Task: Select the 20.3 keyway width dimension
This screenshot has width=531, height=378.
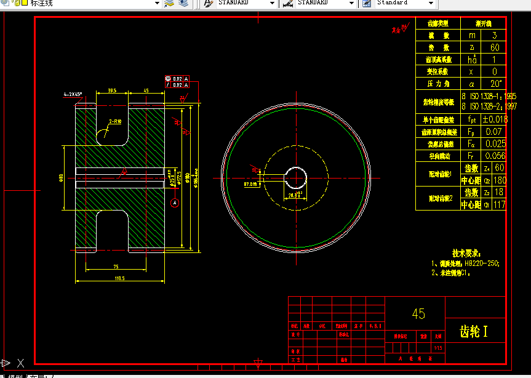Action: point(295,195)
